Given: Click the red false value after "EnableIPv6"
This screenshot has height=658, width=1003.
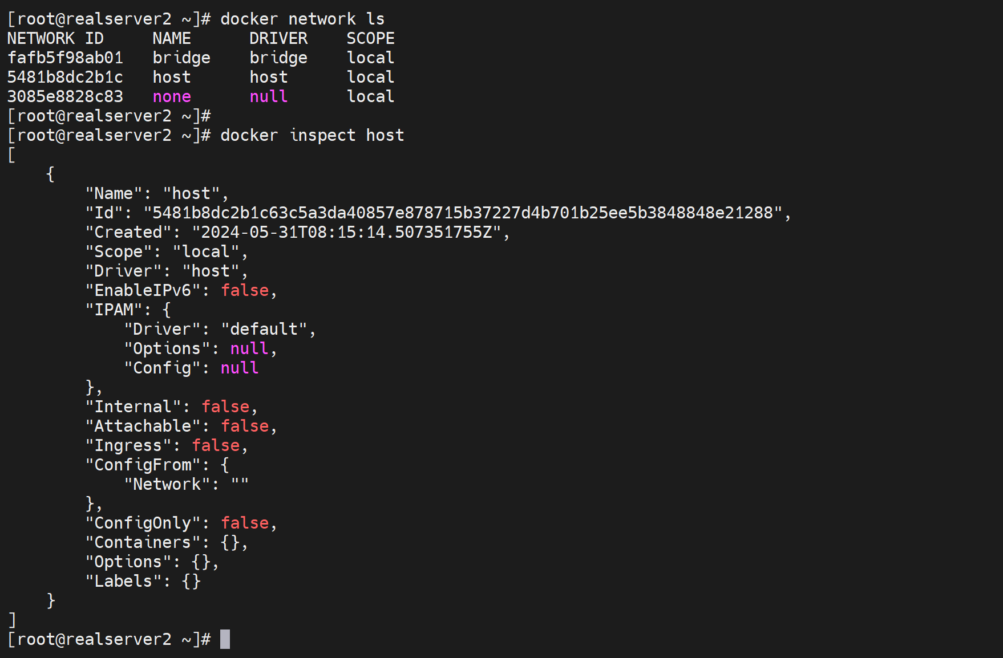Looking at the screenshot, I should (245, 290).
